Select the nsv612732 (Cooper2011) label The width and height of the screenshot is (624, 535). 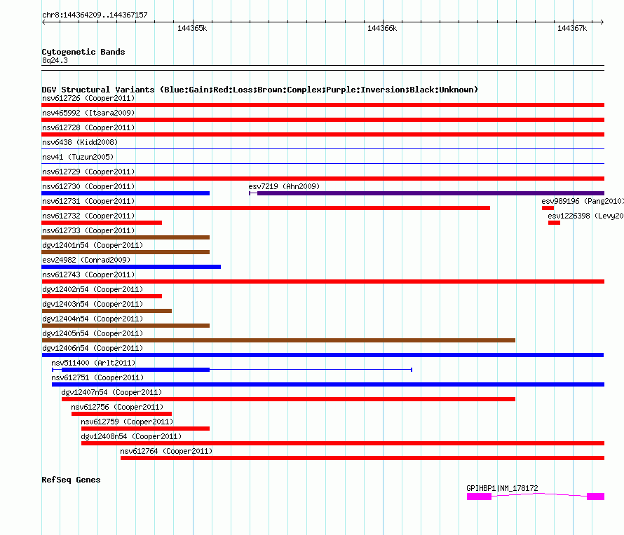click(88, 216)
